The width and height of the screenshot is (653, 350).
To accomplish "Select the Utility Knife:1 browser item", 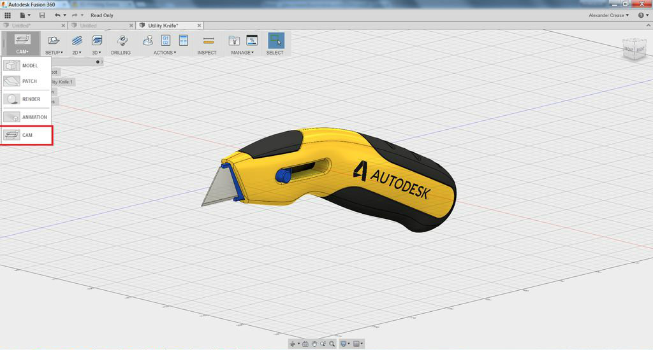I will [62, 82].
